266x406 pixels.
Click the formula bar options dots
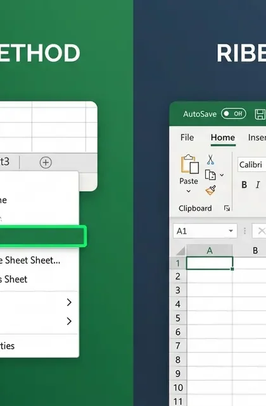click(244, 231)
